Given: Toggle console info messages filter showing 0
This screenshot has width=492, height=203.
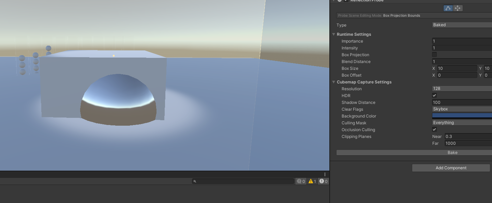Looking at the screenshot, I should point(301,181).
